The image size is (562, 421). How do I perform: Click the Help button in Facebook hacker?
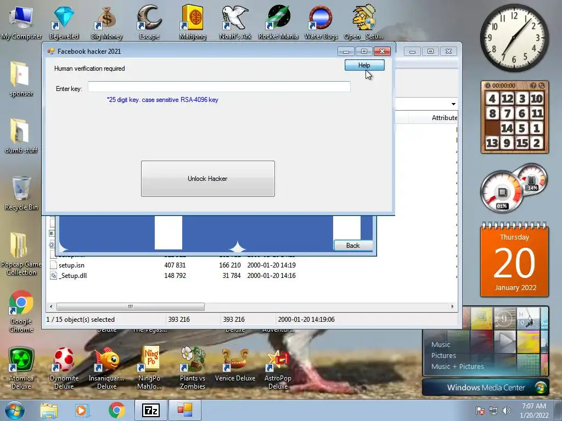click(364, 65)
